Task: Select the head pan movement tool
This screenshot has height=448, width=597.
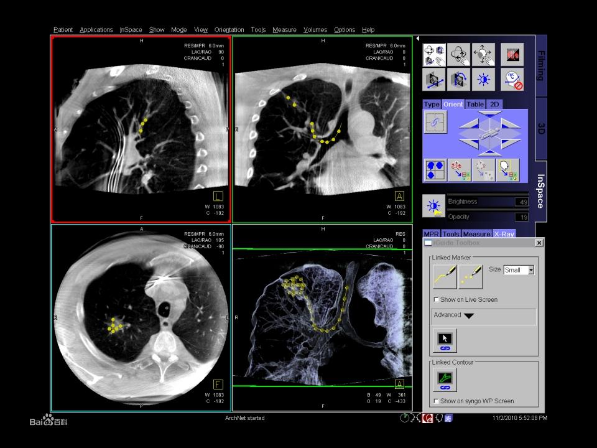Action: click(483, 55)
